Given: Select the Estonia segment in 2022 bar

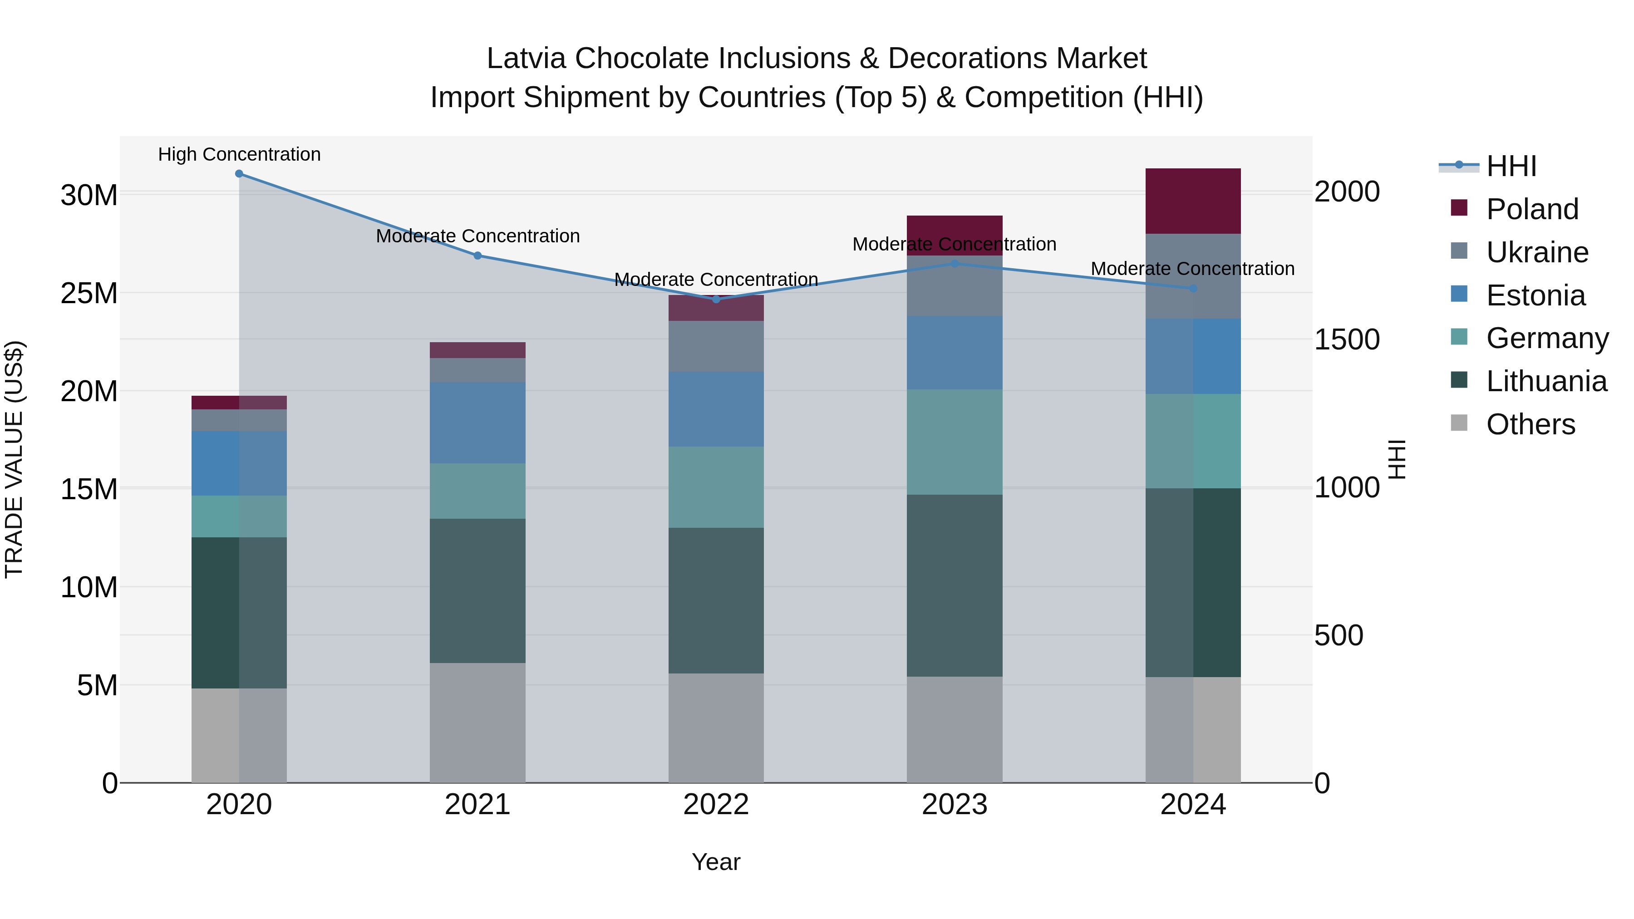Looking at the screenshot, I should pyautogui.click(x=716, y=409).
